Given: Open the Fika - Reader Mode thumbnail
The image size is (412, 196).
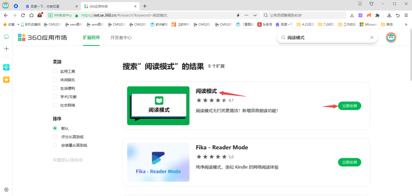Looking at the screenshot, I should pos(158,162).
